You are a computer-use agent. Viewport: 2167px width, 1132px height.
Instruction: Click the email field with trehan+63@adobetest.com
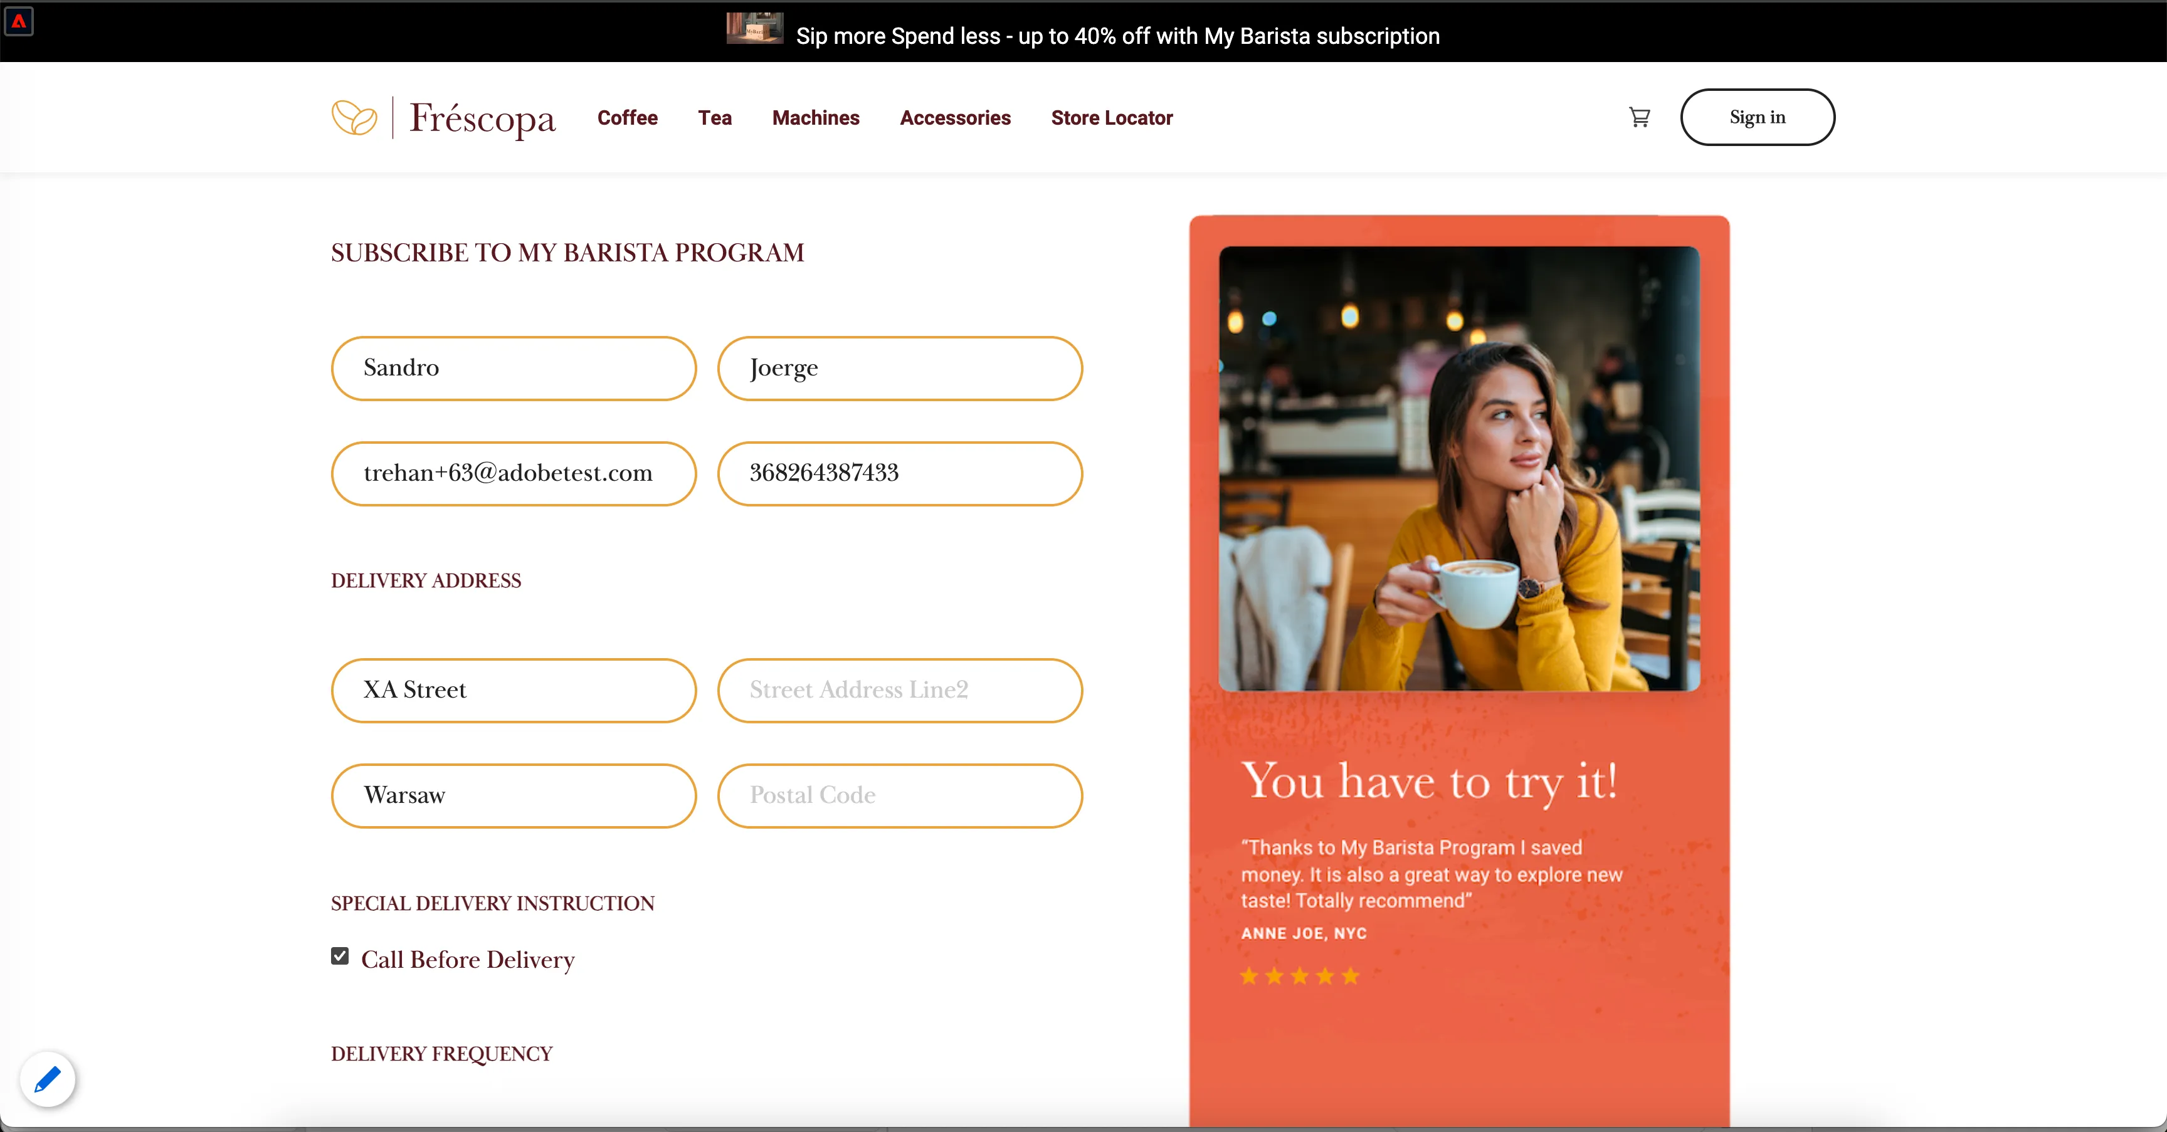[x=514, y=473]
